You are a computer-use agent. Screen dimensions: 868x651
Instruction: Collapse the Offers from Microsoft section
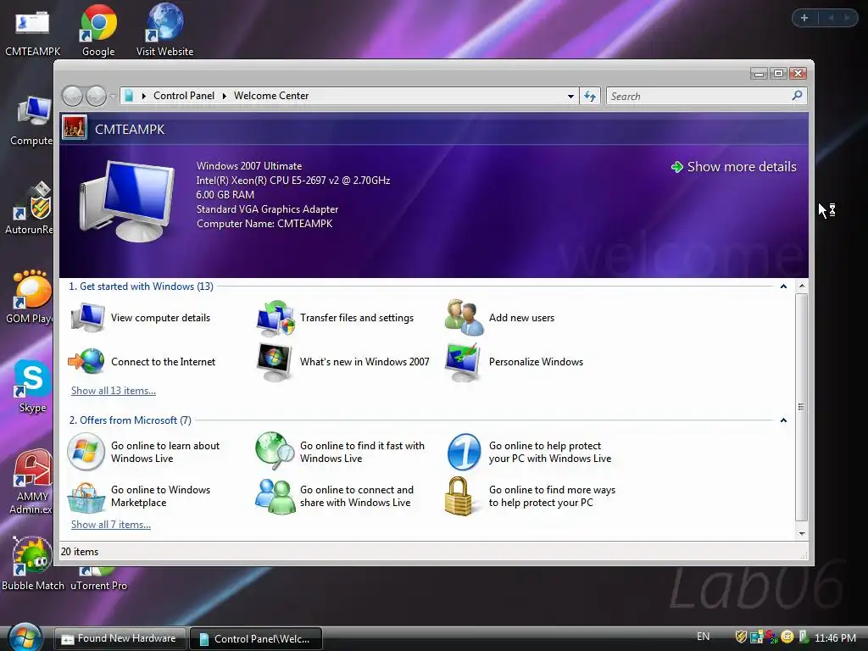coord(783,420)
